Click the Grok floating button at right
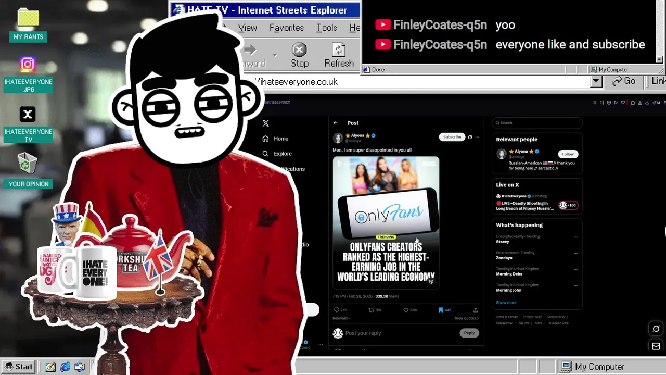This screenshot has height=375, width=666. click(656, 329)
